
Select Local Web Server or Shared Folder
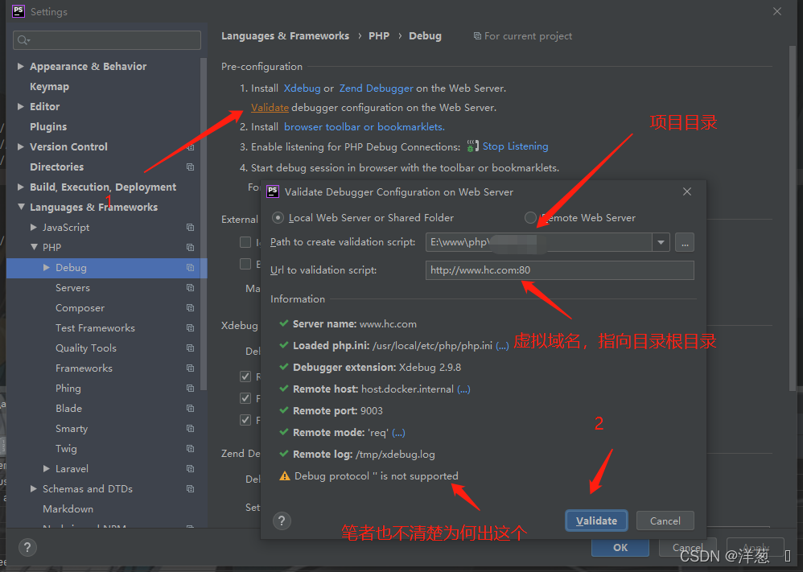[278, 218]
